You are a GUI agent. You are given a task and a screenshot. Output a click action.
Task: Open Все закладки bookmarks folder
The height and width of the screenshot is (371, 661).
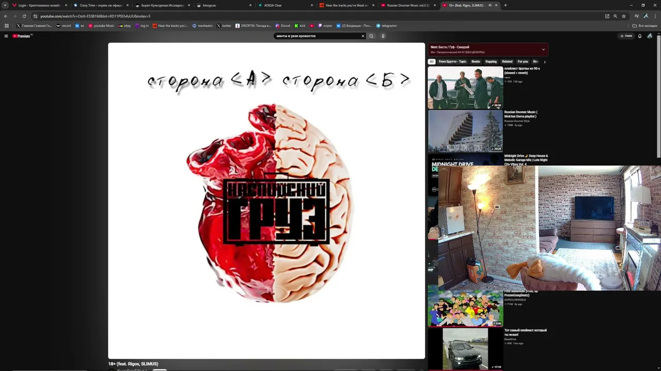click(645, 26)
